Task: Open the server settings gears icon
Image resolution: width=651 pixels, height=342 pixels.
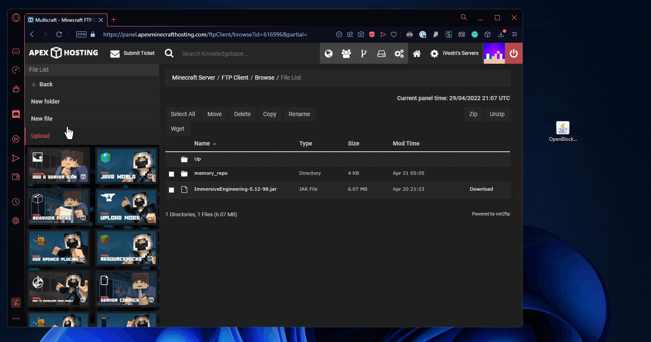Action: point(399,53)
